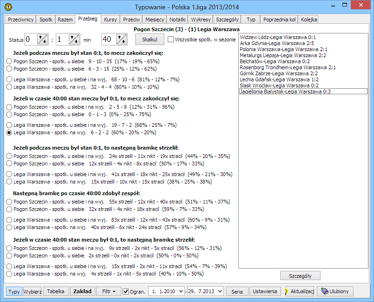Click the min field showing 40
The height and width of the screenshot is (302, 374).
[109, 39]
